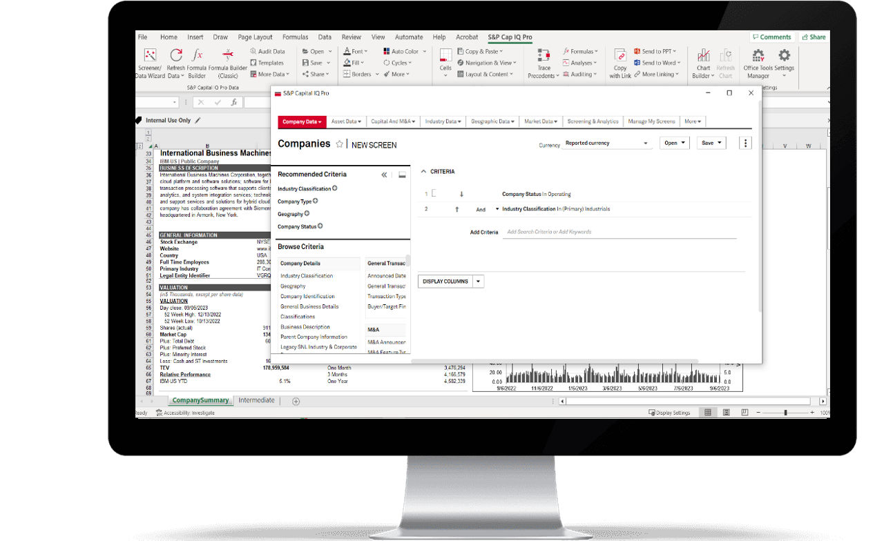The height and width of the screenshot is (541, 884).
Task: Open the Industry Data menu
Action: coord(443,121)
